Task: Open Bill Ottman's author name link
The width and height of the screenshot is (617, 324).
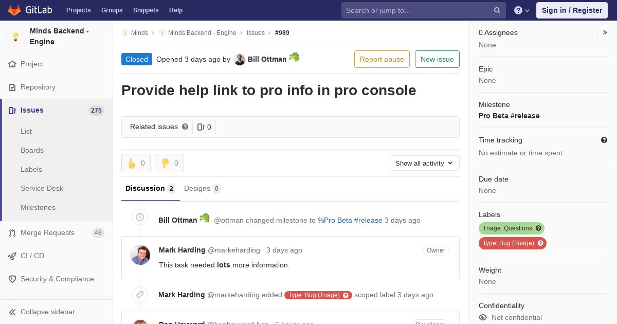Action: (267, 60)
